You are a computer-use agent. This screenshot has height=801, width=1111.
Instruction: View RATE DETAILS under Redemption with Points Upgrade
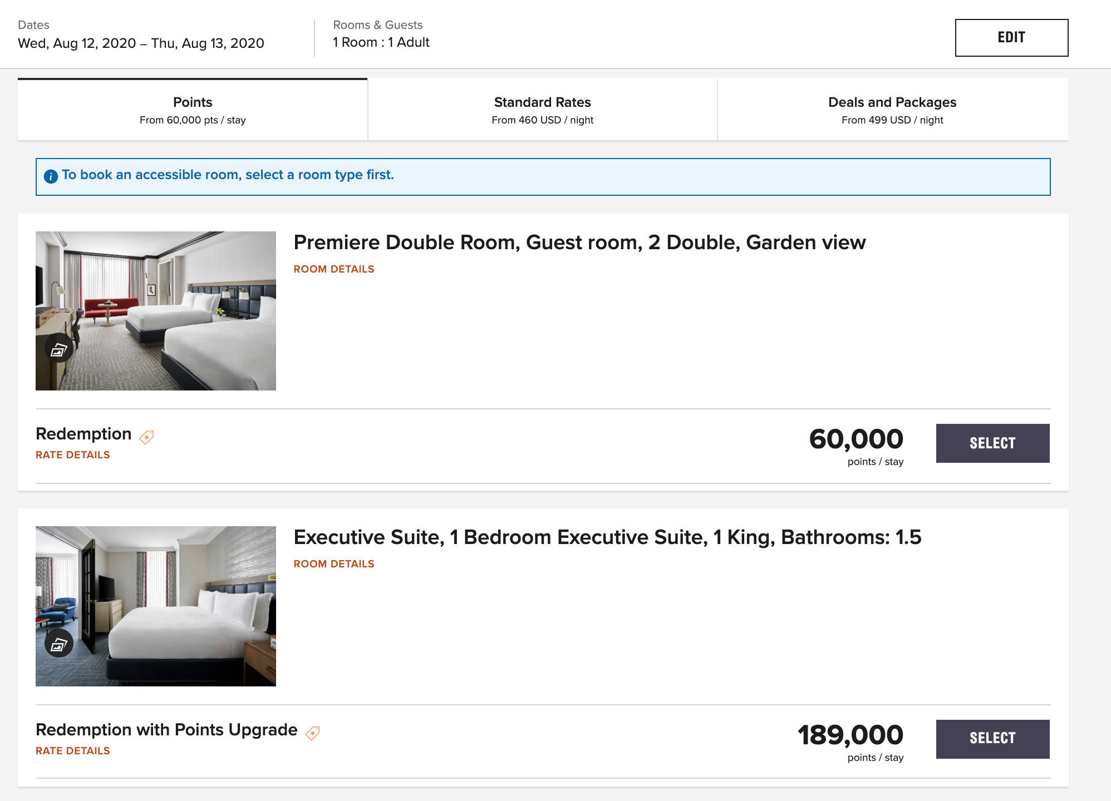click(73, 751)
